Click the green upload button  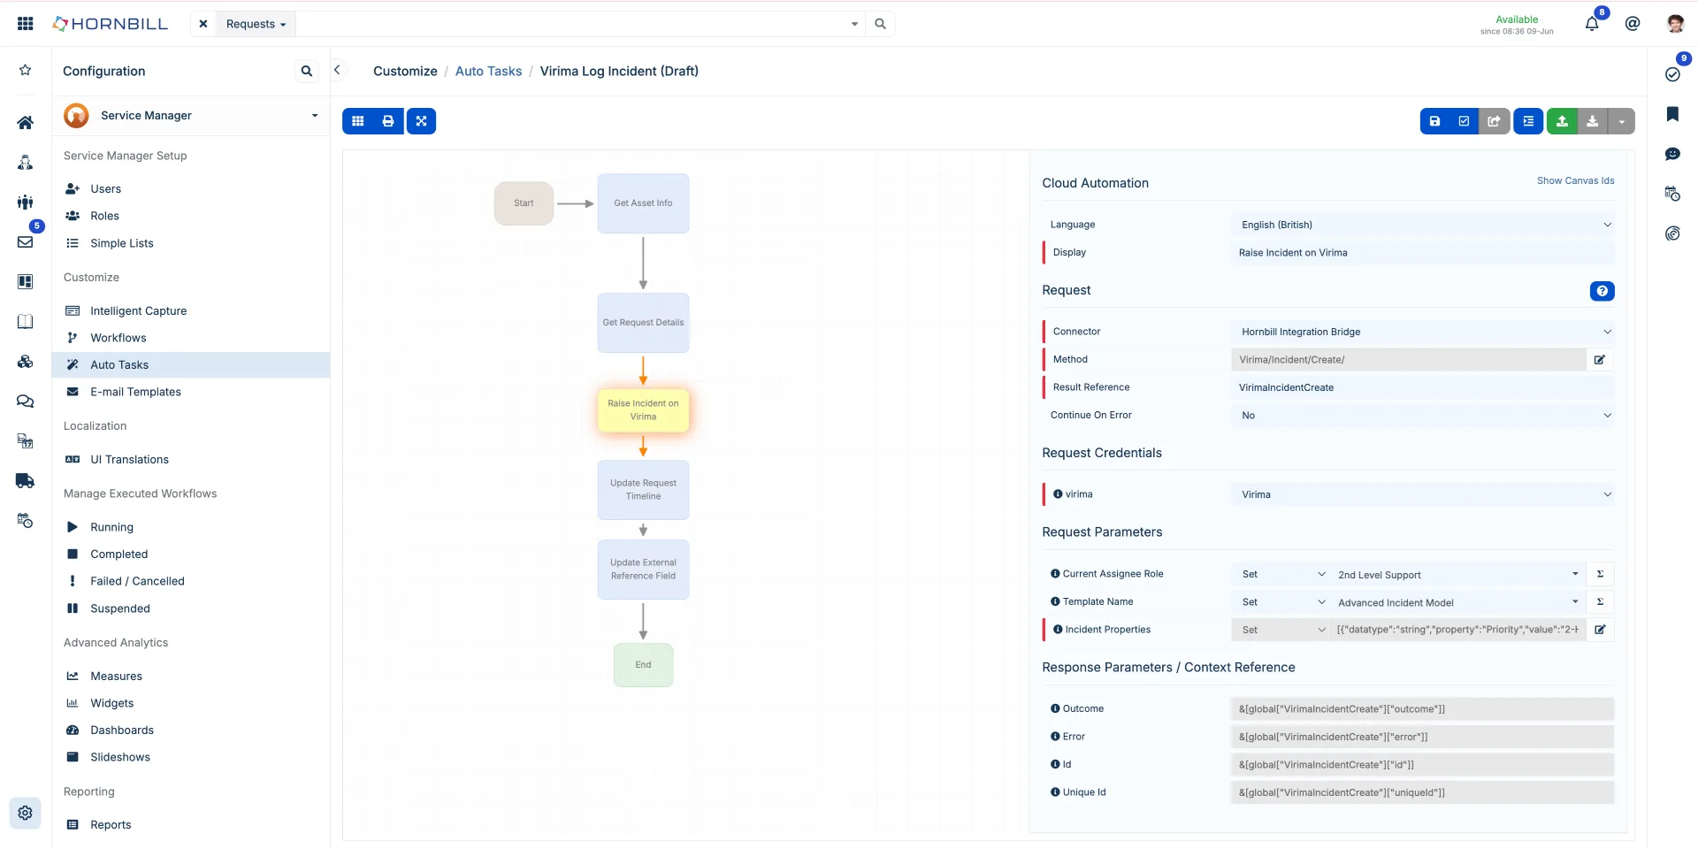click(x=1562, y=121)
